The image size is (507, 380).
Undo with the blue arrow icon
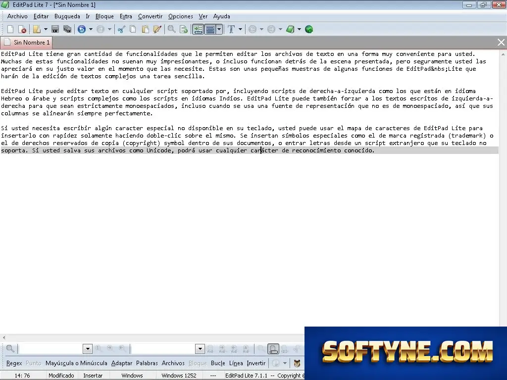[x=82, y=29]
